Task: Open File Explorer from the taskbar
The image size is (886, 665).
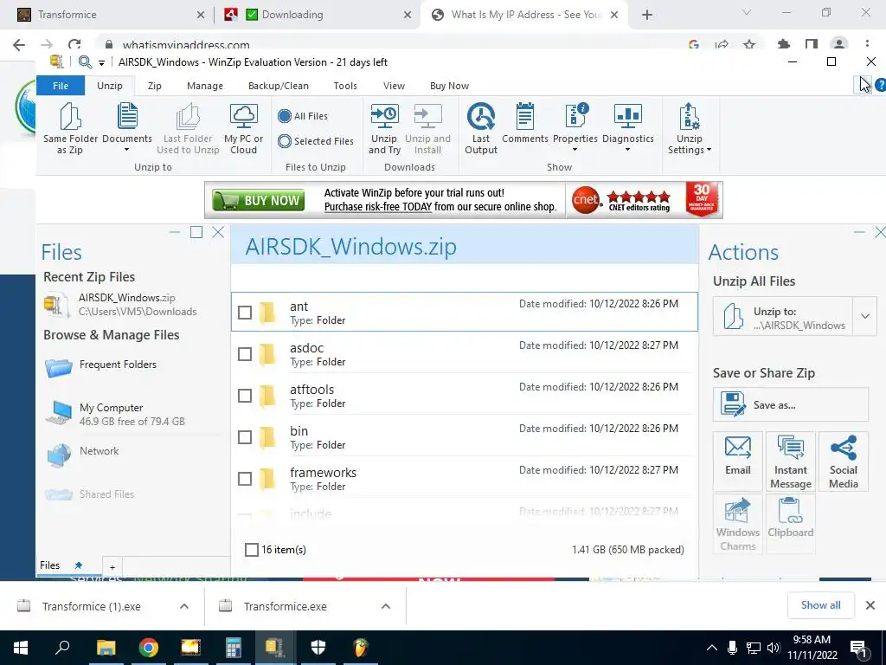Action: pos(106,647)
